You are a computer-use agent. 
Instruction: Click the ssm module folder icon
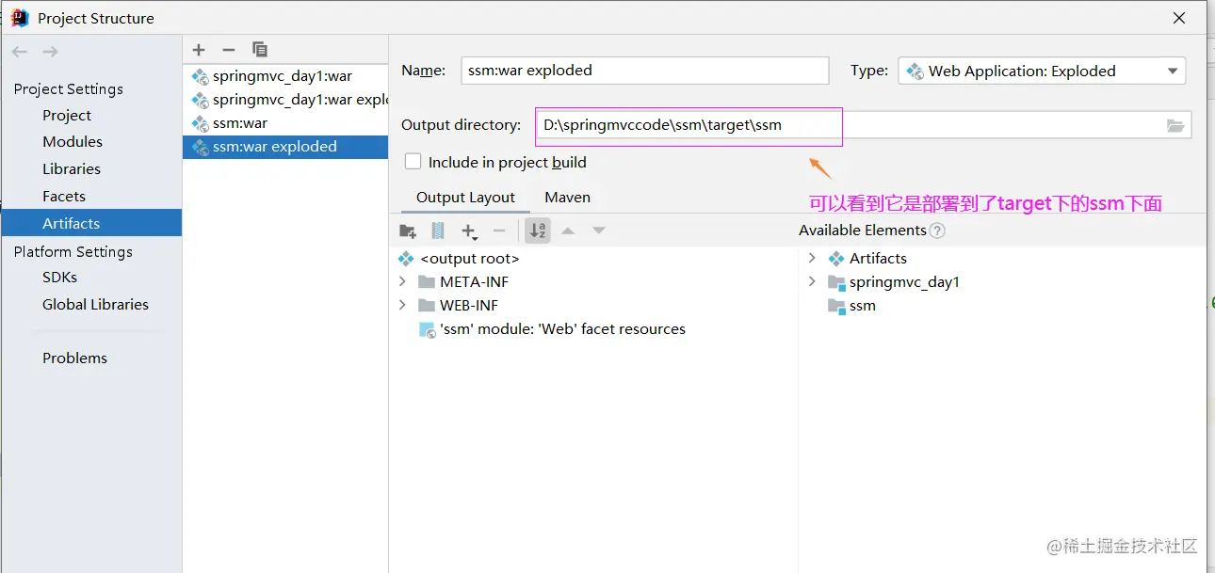836,306
